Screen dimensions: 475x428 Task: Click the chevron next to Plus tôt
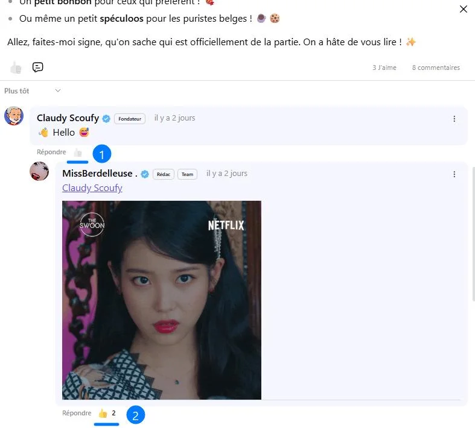click(x=58, y=90)
